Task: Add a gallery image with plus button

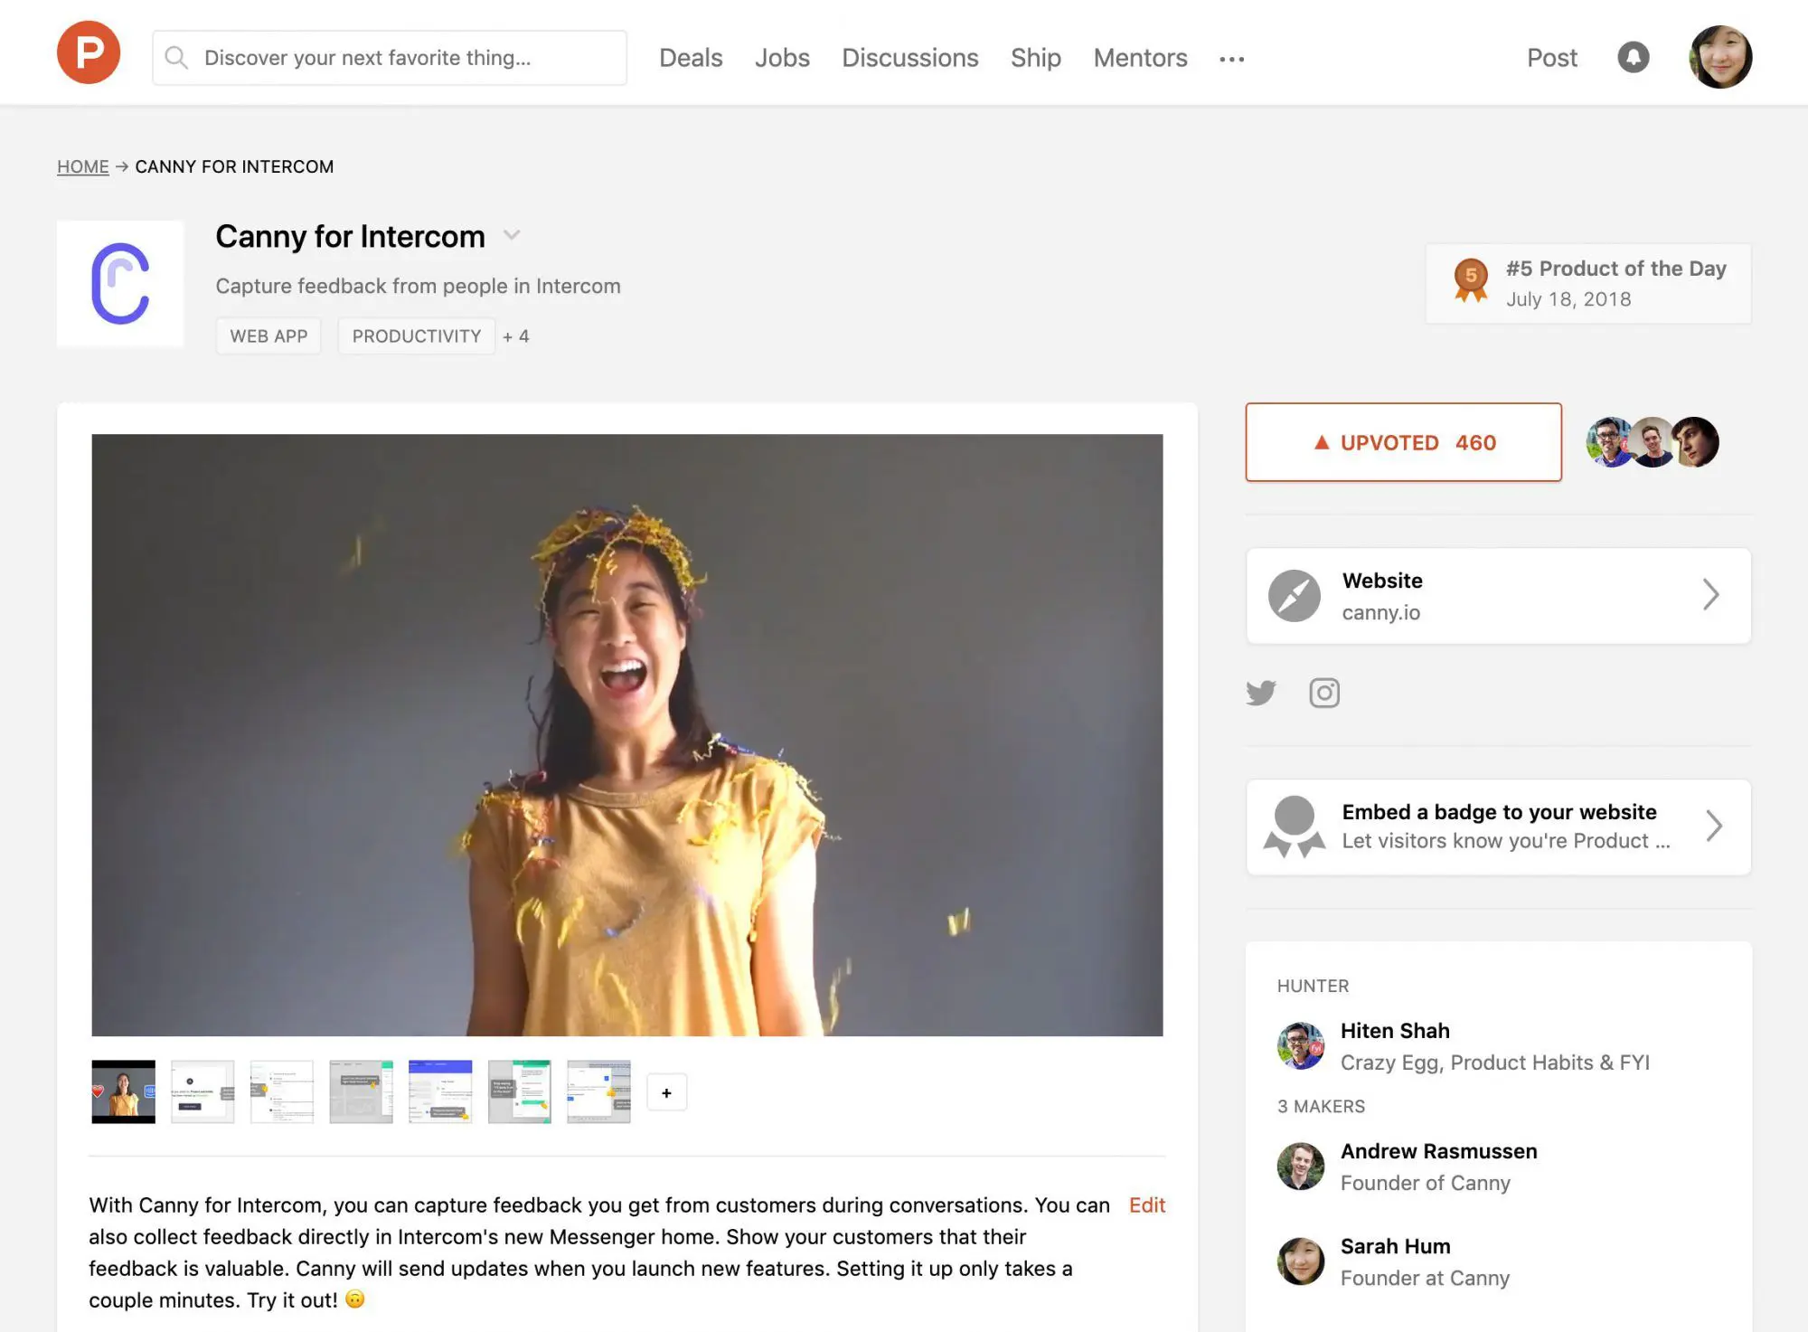Action: (x=666, y=1092)
